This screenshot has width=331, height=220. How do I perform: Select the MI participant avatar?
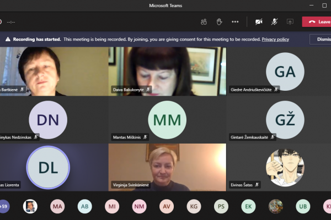point(112,206)
